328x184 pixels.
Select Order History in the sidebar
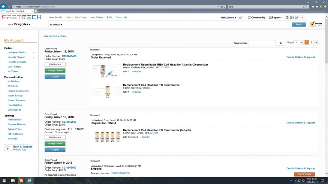14,67
